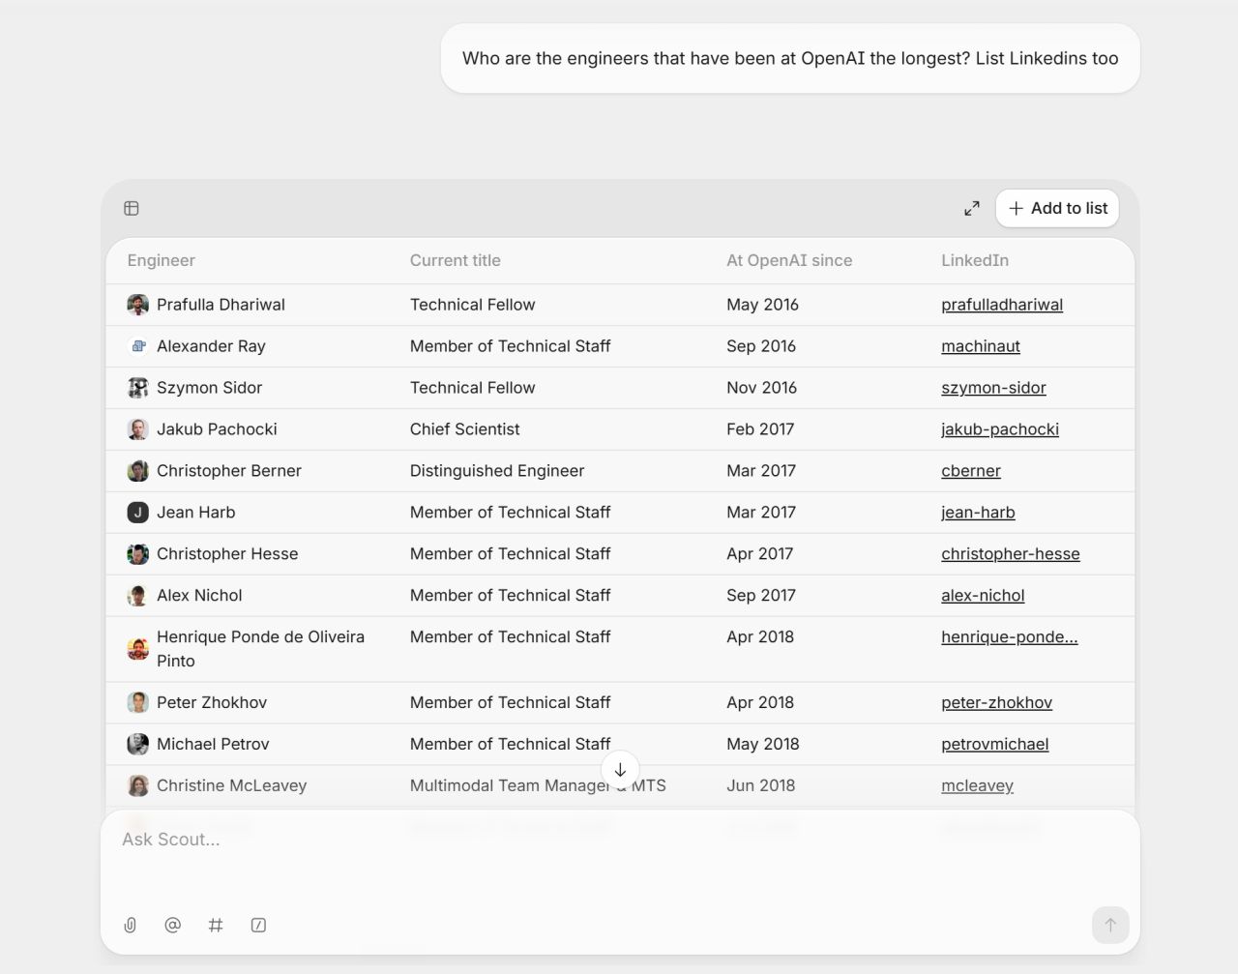Click Prafulla Dhariwal's avatar
The image size is (1238, 974).
tap(138, 305)
